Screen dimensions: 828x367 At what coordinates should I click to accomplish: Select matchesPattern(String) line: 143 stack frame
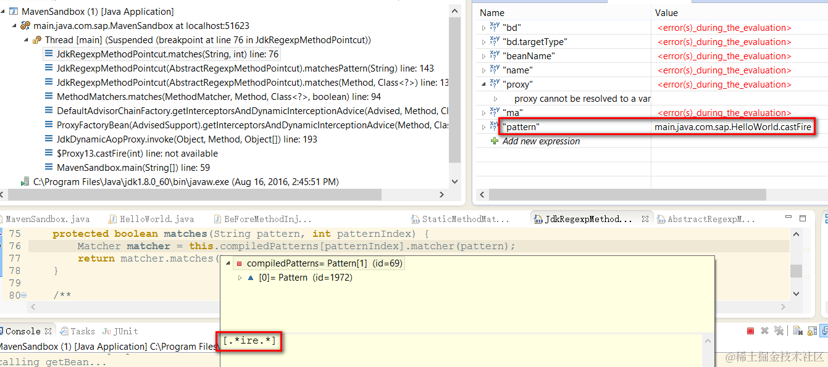[x=239, y=68]
